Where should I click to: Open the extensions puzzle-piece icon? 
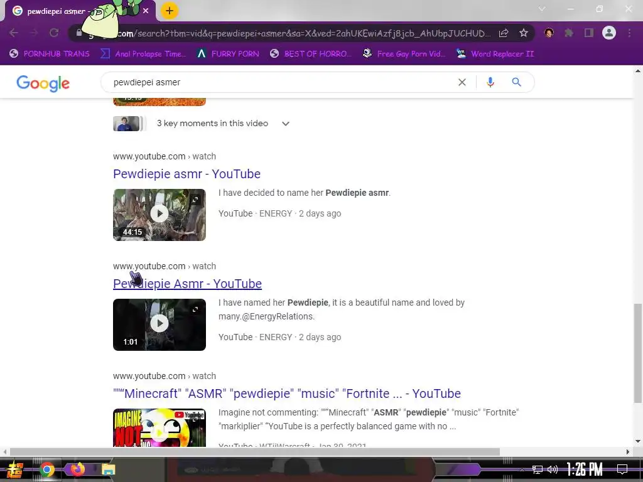point(569,33)
